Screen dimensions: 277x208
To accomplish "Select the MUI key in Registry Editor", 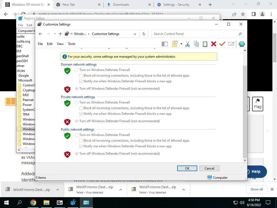I will tap(26, 95).
